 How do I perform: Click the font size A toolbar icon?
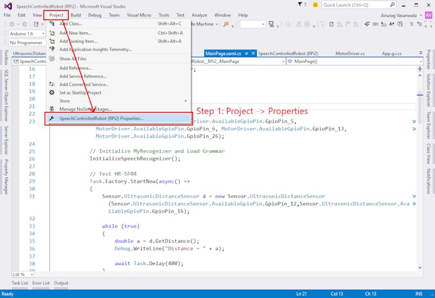[391, 24]
